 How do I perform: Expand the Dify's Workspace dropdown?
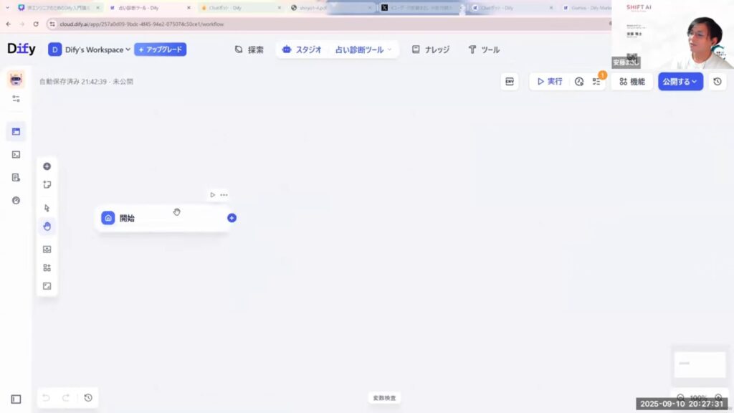coord(90,49)
